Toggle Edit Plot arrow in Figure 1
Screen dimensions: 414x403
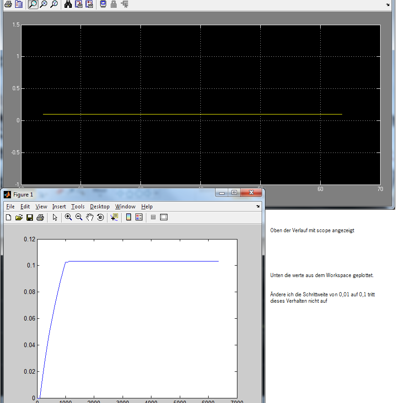coord(54,217)
